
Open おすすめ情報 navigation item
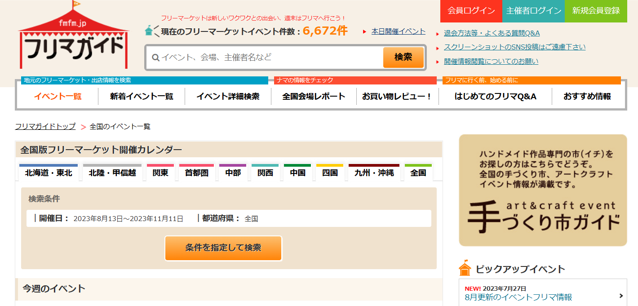tap(587, 96)
